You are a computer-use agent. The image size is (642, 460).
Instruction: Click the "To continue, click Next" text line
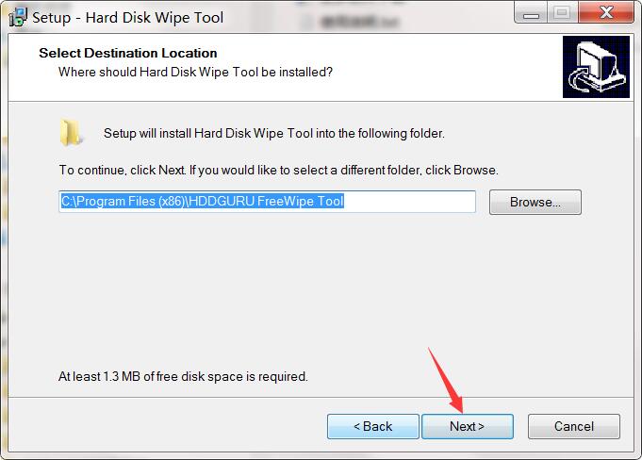(278, 171)
